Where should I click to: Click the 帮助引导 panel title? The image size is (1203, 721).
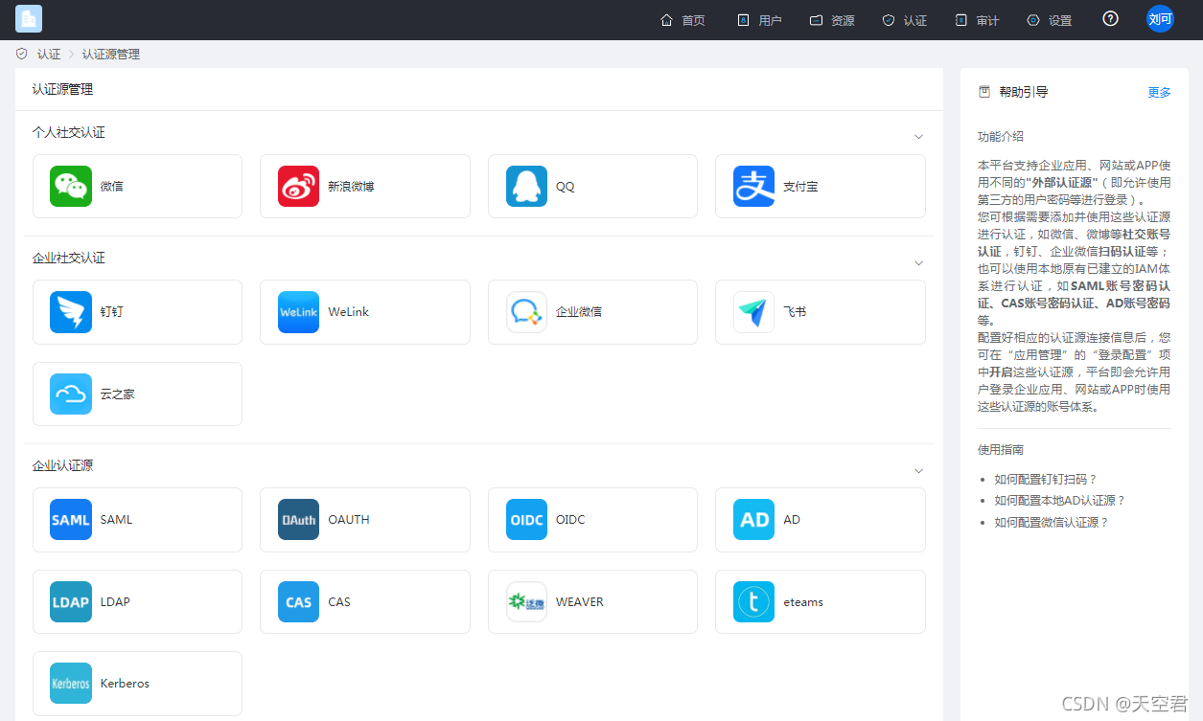tap(1024, 92)
